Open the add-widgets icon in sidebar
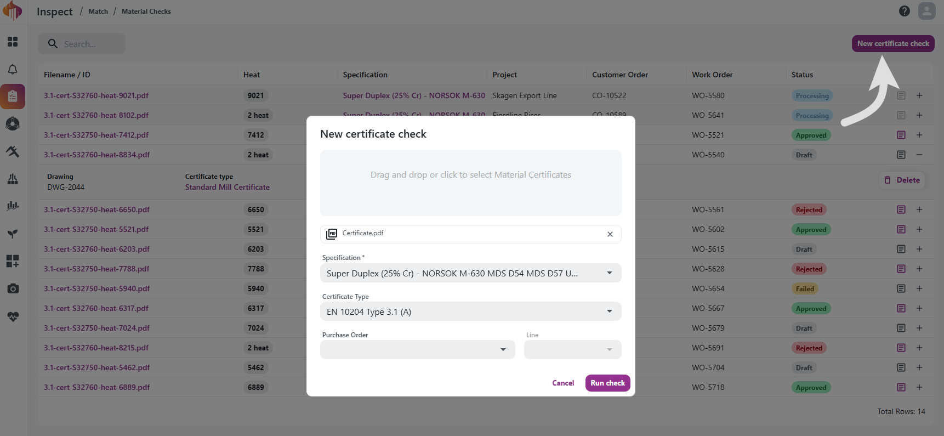Image resolution: width=944 pixels, height=436 pixels. point(13,261)
